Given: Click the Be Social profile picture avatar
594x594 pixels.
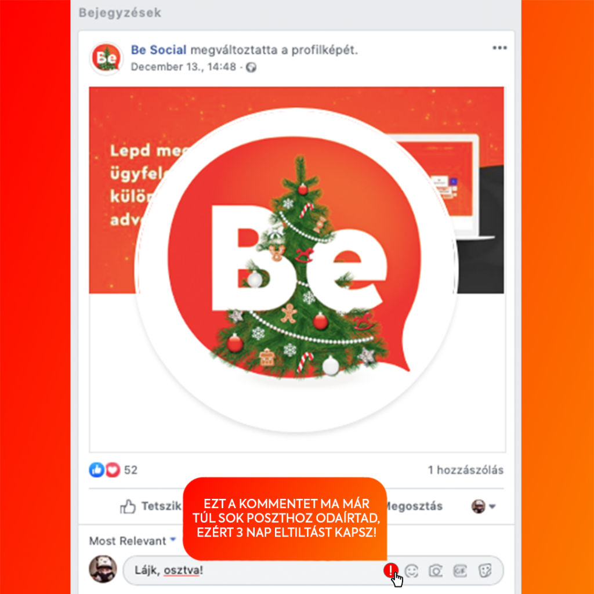Looking at the screenshot, I should [107, 59].
